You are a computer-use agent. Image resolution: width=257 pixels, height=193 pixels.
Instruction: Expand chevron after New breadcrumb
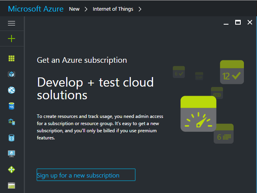pos(86,9)
